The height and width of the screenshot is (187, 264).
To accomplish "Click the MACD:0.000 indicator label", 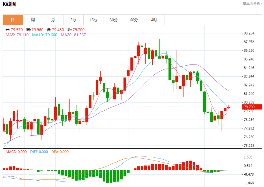I will tap(16, 152).
